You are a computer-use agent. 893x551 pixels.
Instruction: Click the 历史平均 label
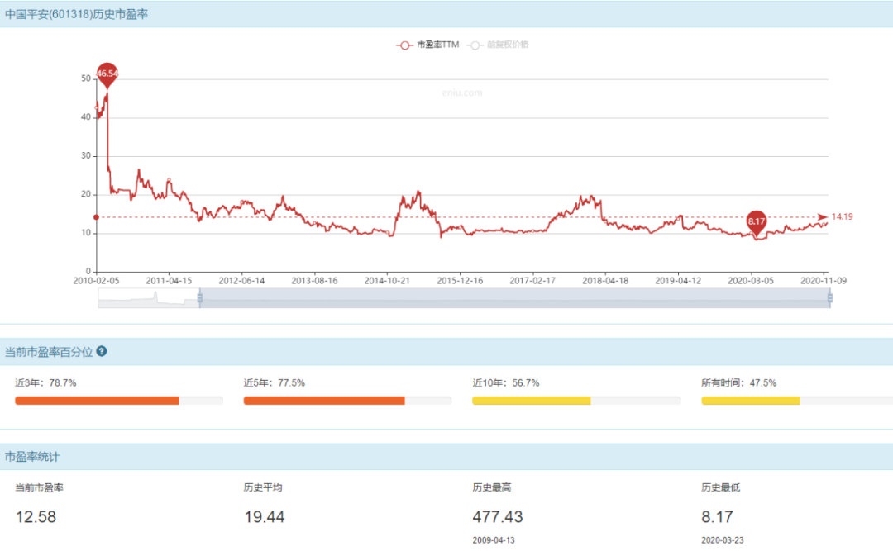(263, 488)
